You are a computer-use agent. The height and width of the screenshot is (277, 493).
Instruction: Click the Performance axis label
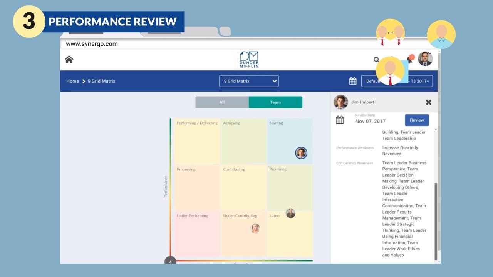pos(166,187)
